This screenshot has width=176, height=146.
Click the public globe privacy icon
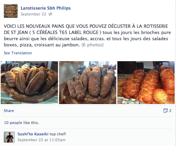coord(50,14)
